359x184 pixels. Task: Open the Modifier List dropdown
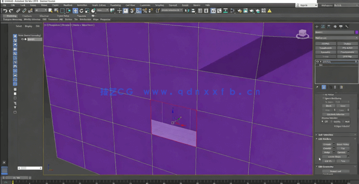pyautogui.click(x=337, y=38)
